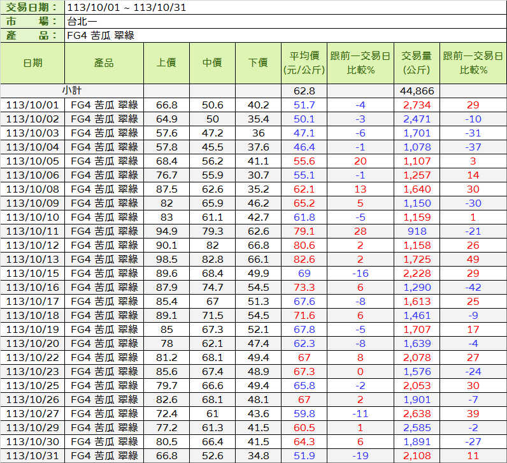The image size is (507, 463).
Task: Click the 交易日期 label cell
Action: click(32, 8)
